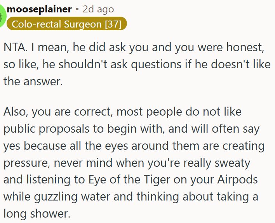Click the paragraph starting 'Also, you are correct'
This screenshot has width=275, height=223.
pyautogui.click(x=134, y=162)
